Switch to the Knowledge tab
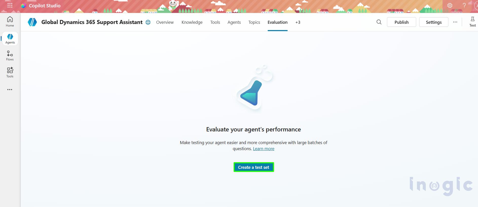Viewport: 478px width, 207px height. tap(192, 22)
